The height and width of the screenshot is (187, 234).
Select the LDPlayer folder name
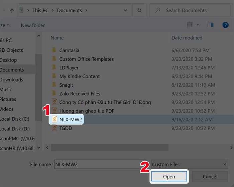coord(69,68)
